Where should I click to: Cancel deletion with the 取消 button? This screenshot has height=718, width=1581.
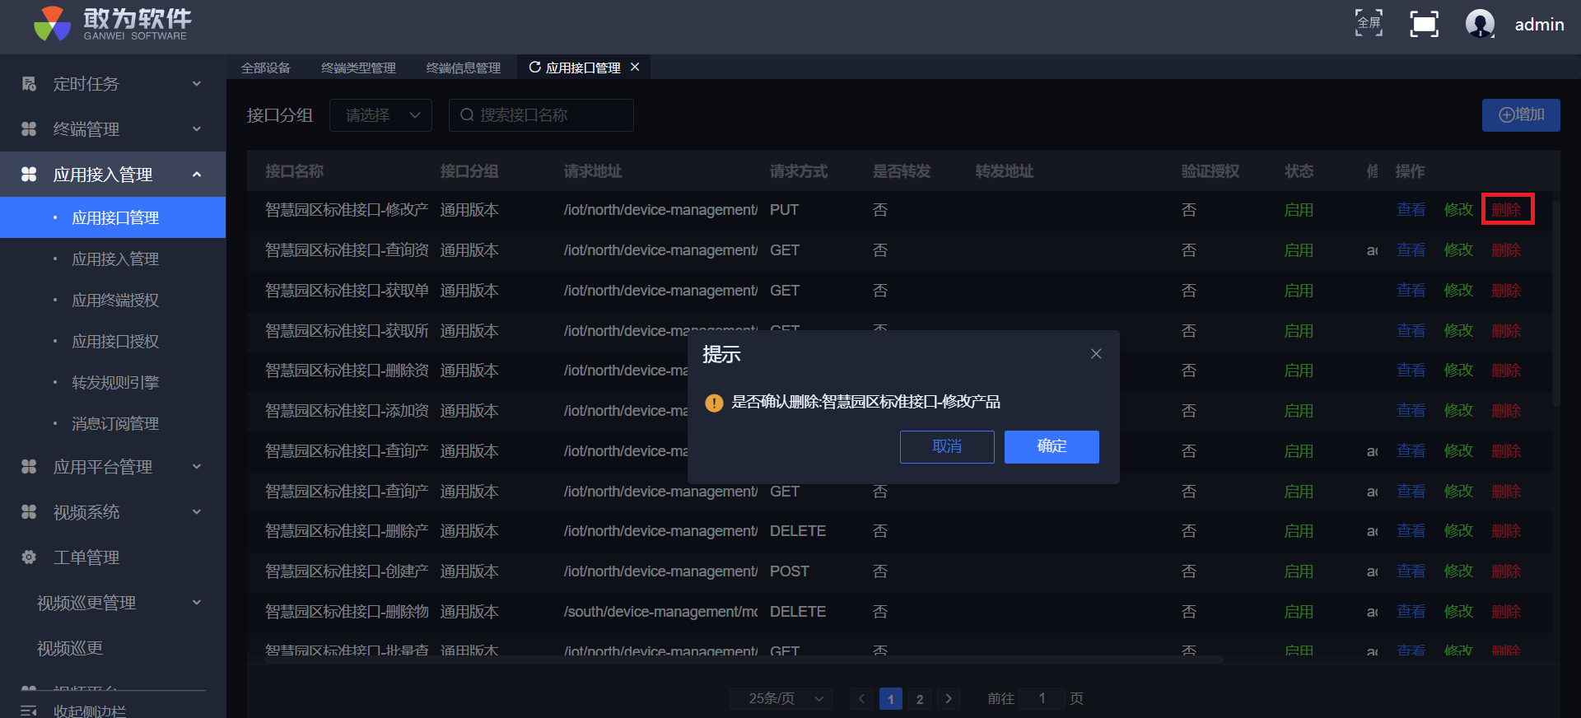947,446
